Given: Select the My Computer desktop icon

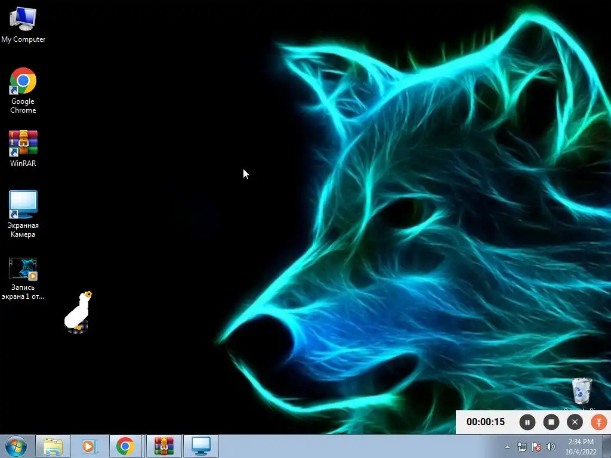Looking at the screenshot, I should tap(23, 24).
